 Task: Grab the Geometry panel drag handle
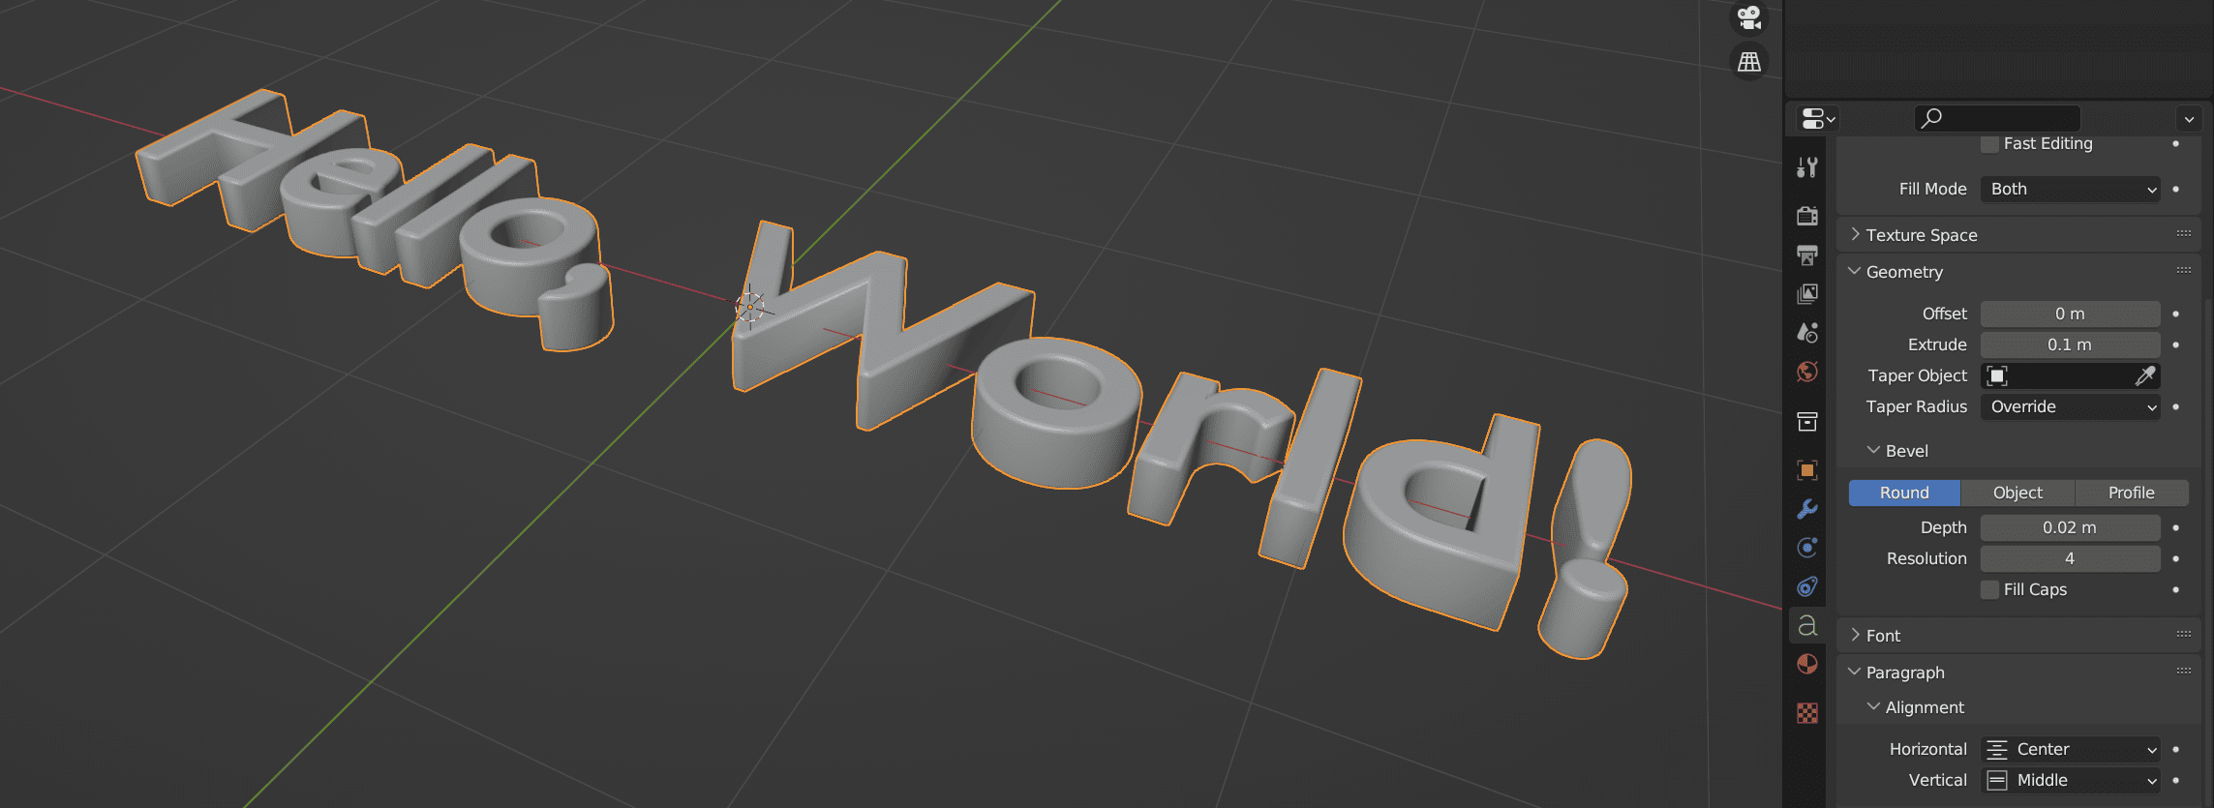2184,271
